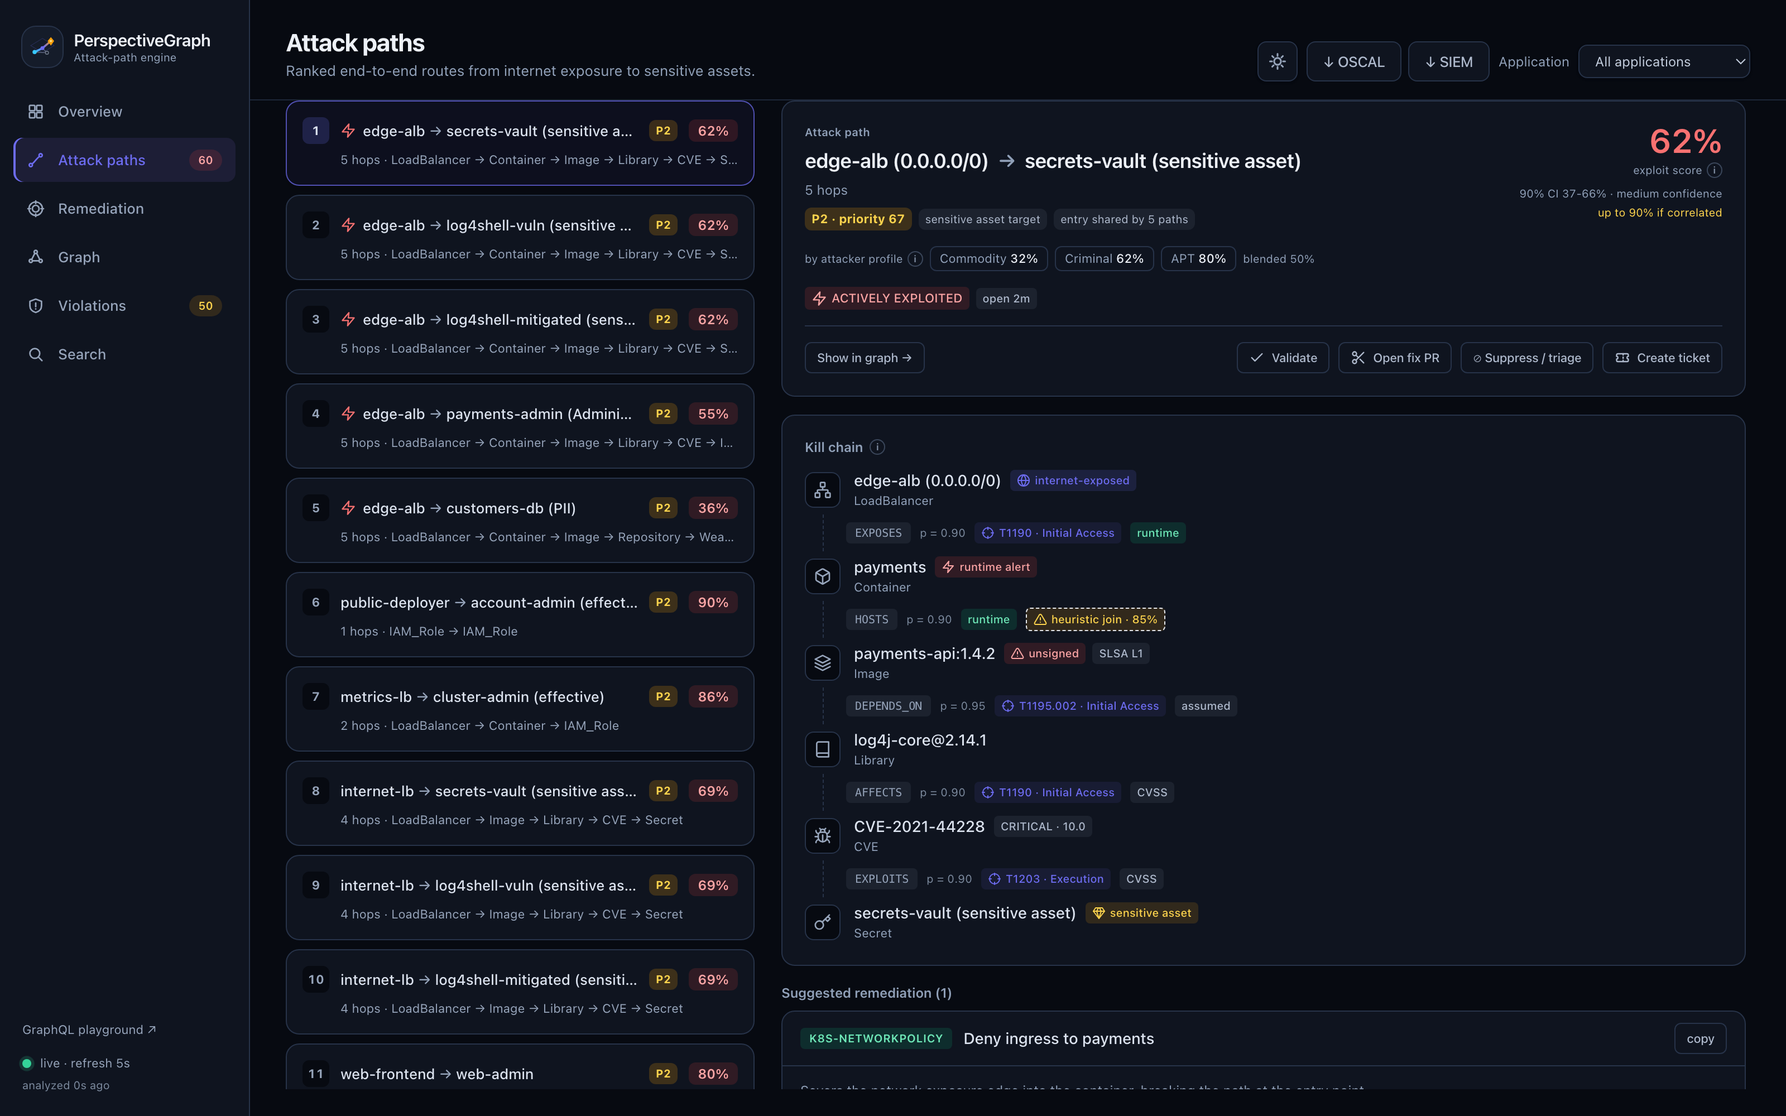Screen dimensions: 1786x1116
Task: Click the internet-exposed badge
Action: tap(1073, 480)
